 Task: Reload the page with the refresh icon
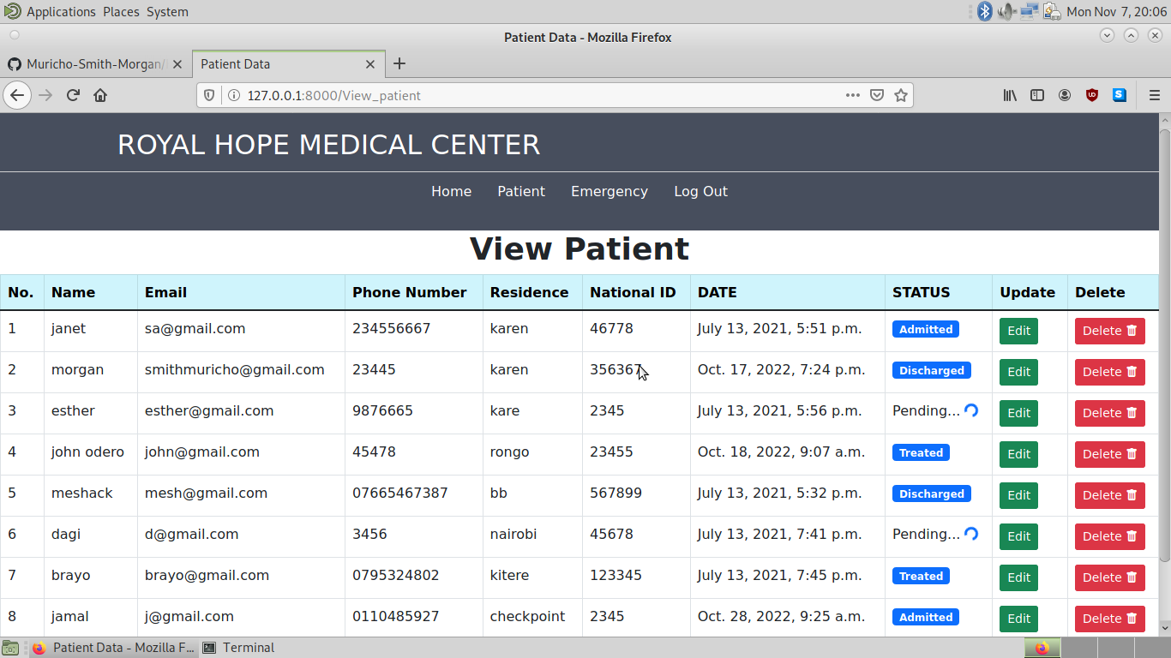(73, 95)
